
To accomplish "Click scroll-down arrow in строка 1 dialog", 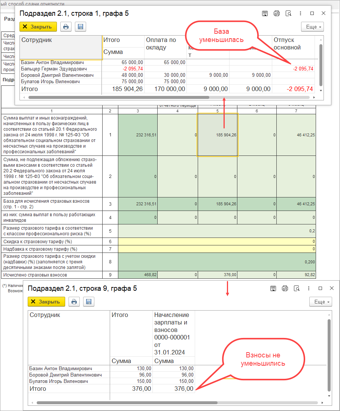I will coord(321,90).
